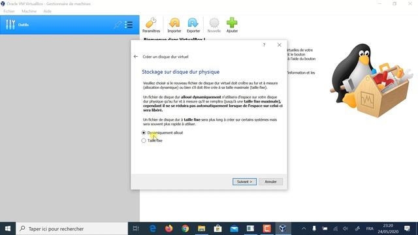This screenshot has width=418, height=235.
Task: Open File Explorer from the taskbar
Action: (202, 228)
